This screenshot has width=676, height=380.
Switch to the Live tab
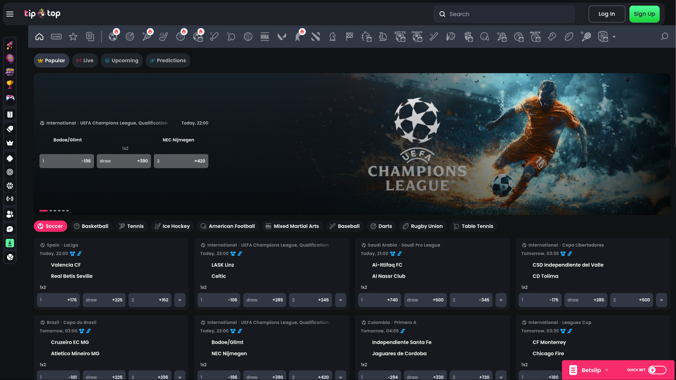85,61
